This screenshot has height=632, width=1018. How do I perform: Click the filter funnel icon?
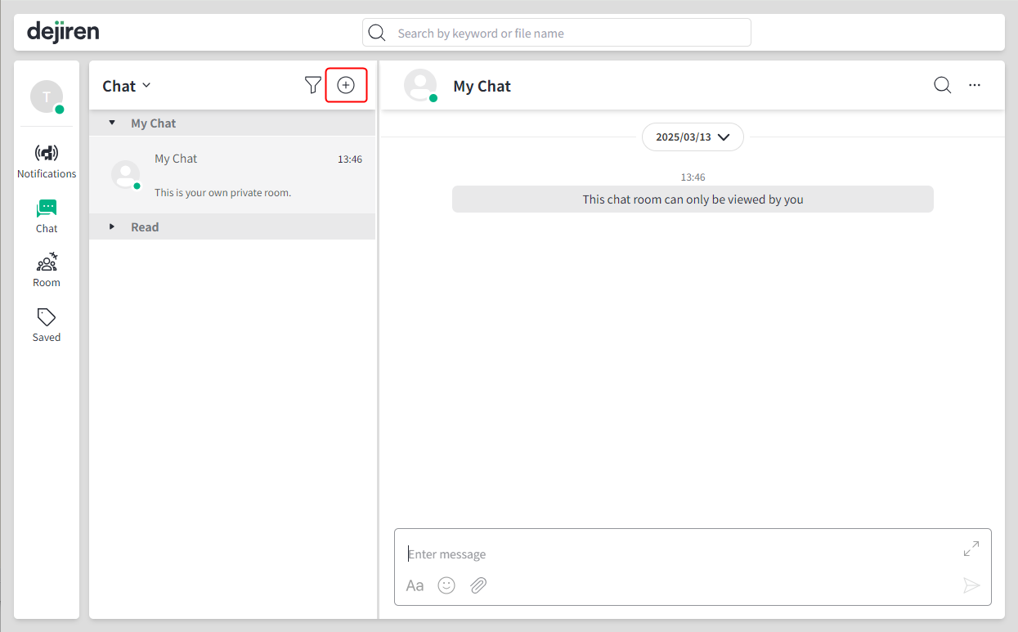point(312,85)
